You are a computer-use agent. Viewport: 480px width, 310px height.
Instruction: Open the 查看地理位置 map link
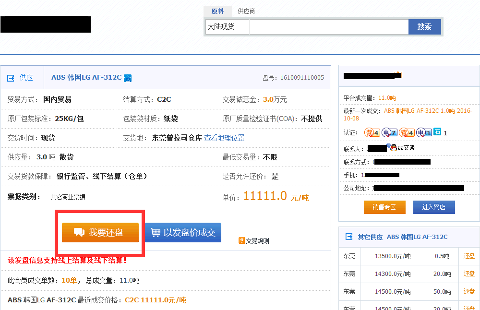pos(224,138)
